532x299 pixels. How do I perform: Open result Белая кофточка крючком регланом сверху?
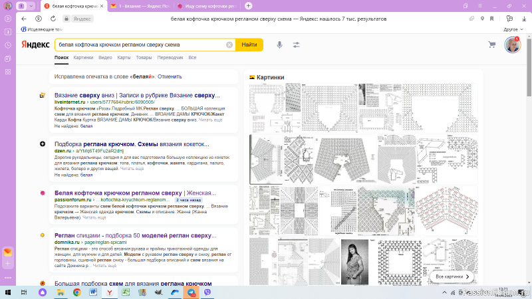tap(135, 193)
